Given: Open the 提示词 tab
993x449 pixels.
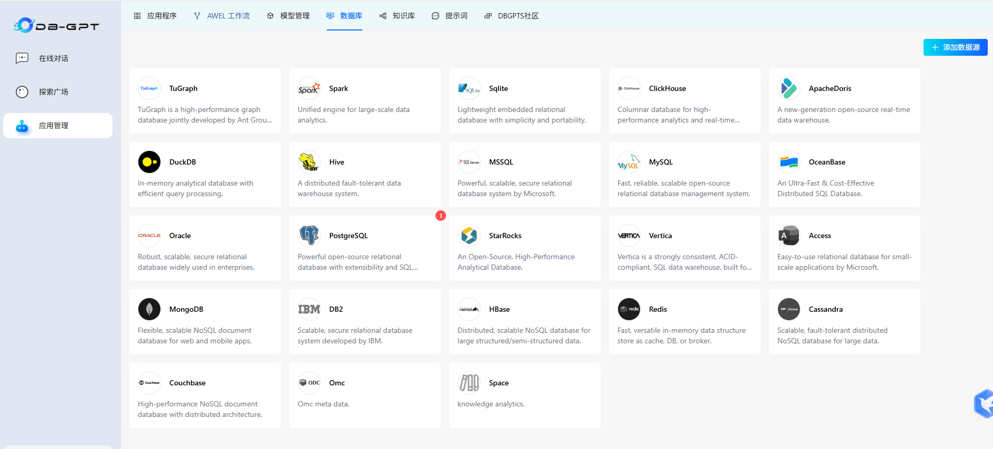Looking at the screenshot, I should click(450, 16).
